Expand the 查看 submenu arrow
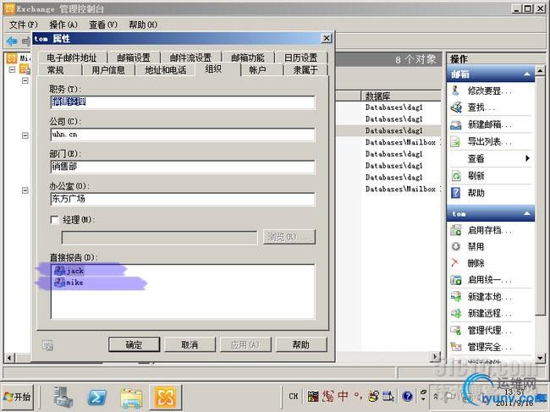Screen dimensions: 550x412 [527, 158]
